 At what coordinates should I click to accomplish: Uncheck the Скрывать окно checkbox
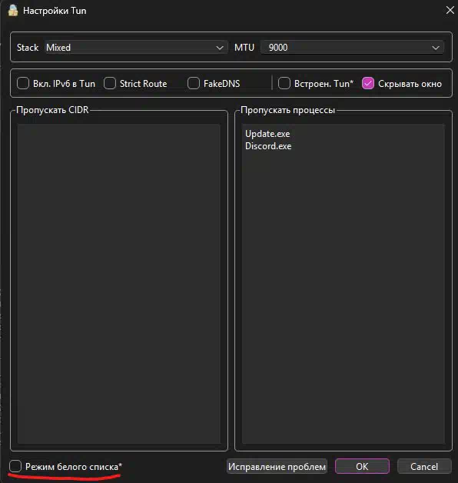(368, 84)
